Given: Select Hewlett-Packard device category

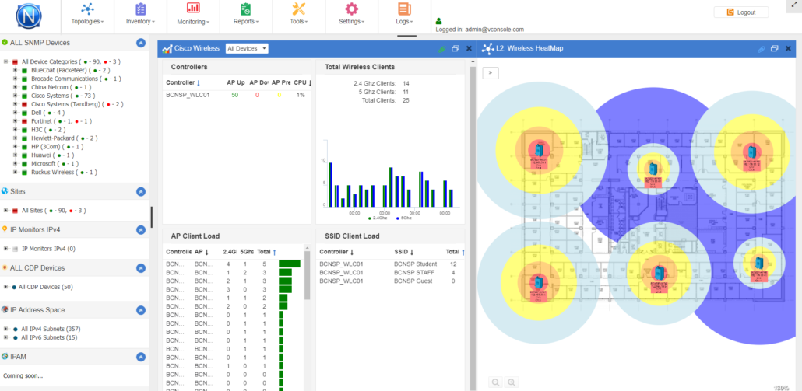Looking at the screenshot, I should click(64, 138).
